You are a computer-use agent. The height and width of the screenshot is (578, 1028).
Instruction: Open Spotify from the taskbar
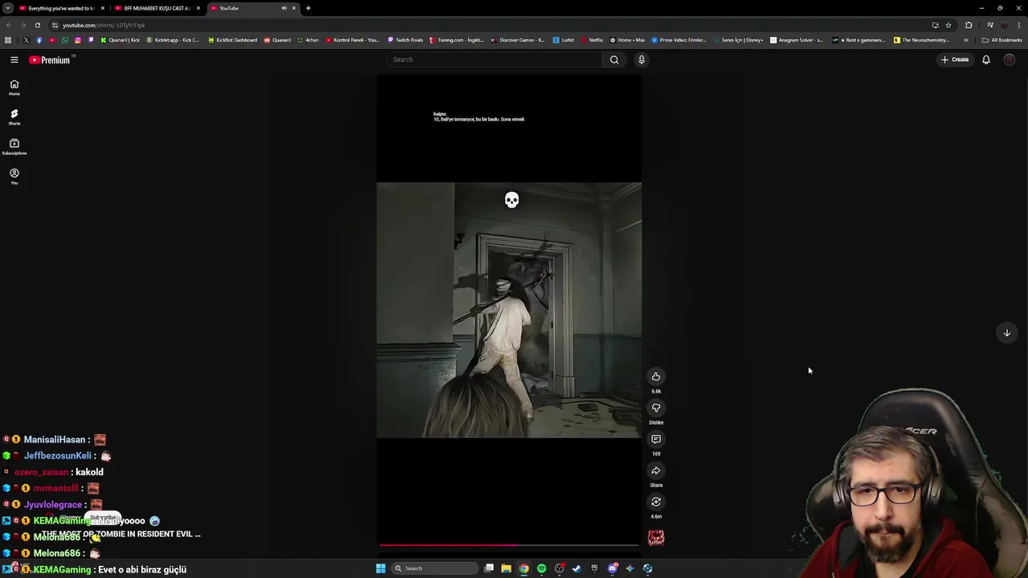541,568
